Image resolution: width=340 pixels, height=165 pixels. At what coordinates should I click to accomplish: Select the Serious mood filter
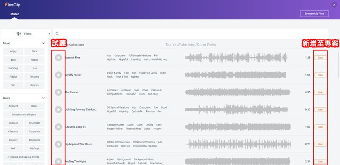tap(34, 85)
